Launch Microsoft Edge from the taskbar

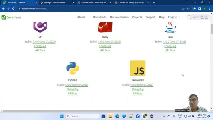coord(117,116)
